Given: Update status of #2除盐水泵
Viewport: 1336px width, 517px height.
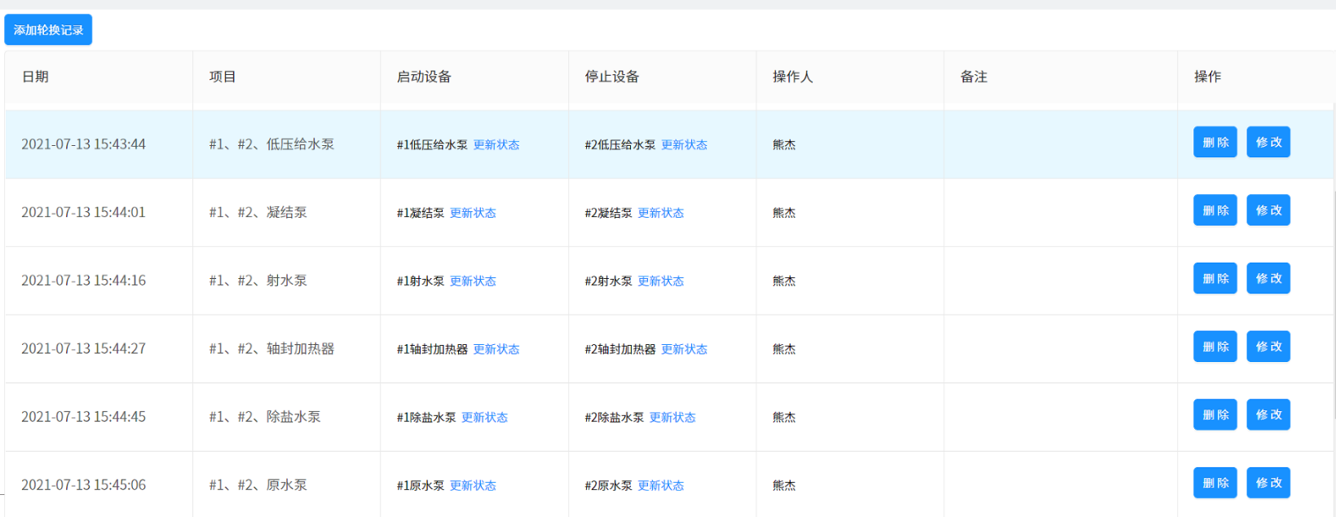Looking at the screenshot, I should click(x=672, y=418).
